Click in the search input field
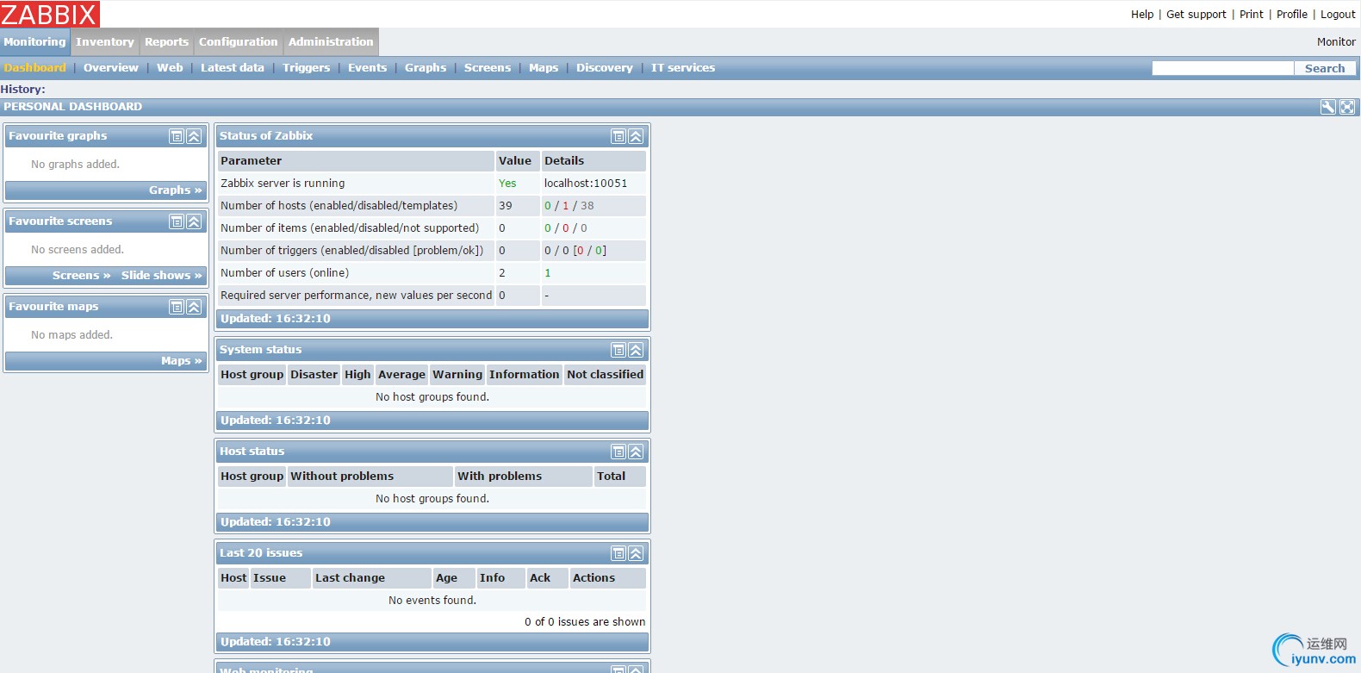This screenshot has height=673, width=1361. 1223,68
